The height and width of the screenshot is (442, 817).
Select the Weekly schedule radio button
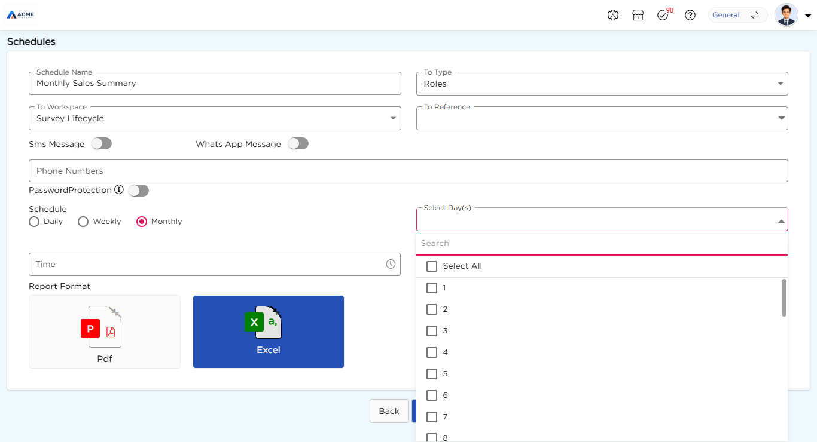(83, 222)
